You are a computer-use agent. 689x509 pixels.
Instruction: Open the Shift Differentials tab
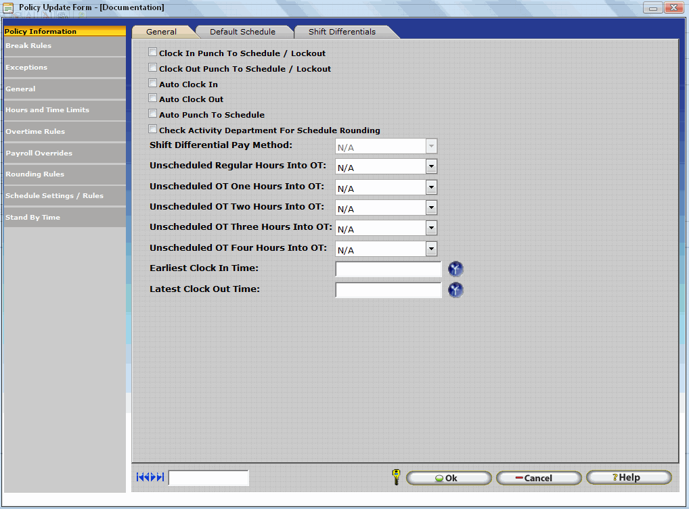342,32
